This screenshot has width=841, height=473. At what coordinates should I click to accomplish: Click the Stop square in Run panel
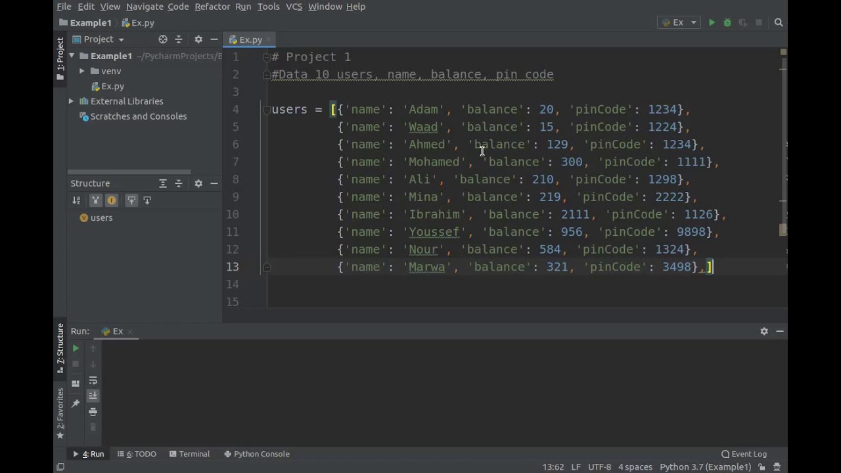pos(76,364)
